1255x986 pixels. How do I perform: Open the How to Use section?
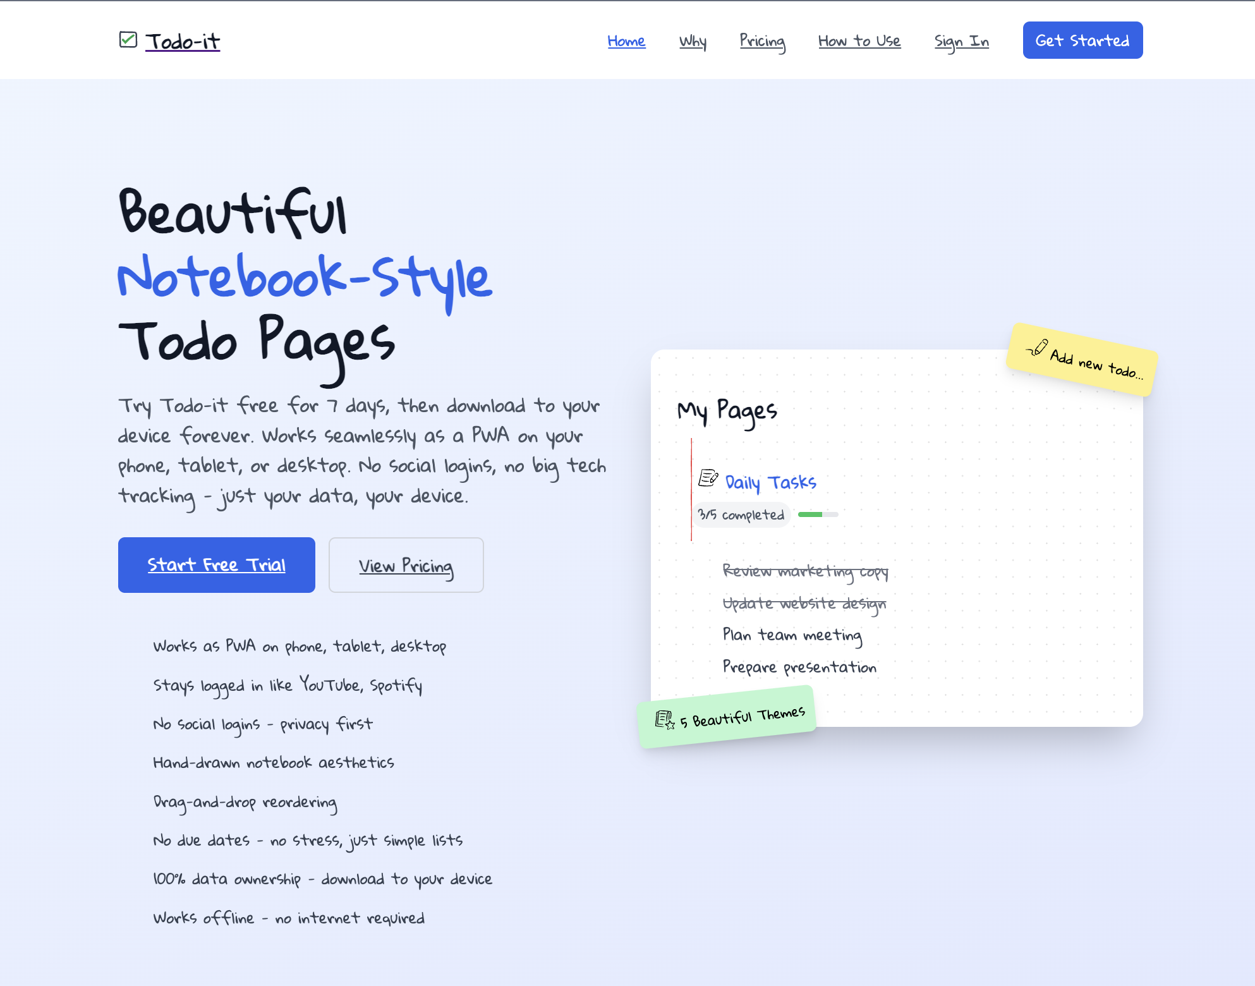click(859, 40)
